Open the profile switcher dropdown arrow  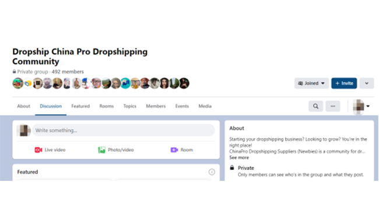(x=368, y=106)
